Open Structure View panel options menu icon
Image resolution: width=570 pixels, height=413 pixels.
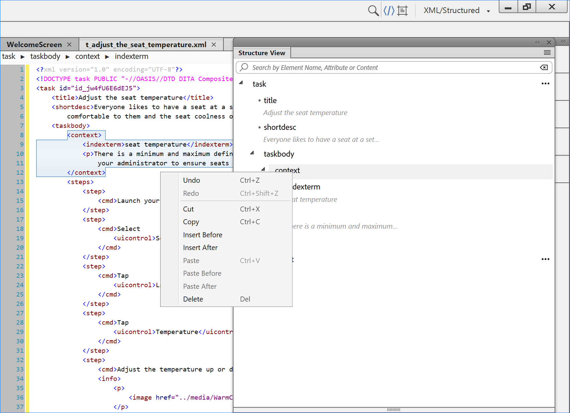[547, 53]
